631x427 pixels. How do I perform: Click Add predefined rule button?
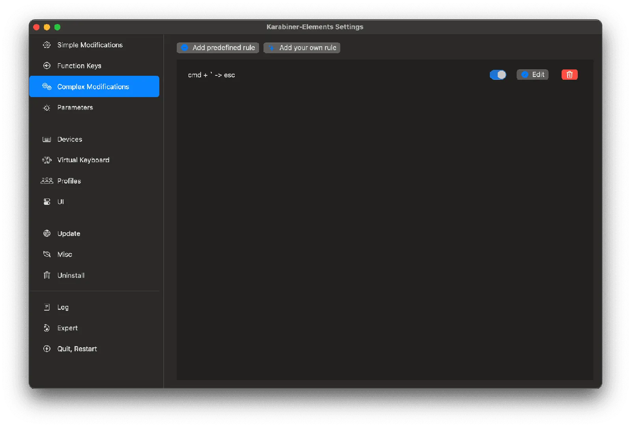click(218, 48)
